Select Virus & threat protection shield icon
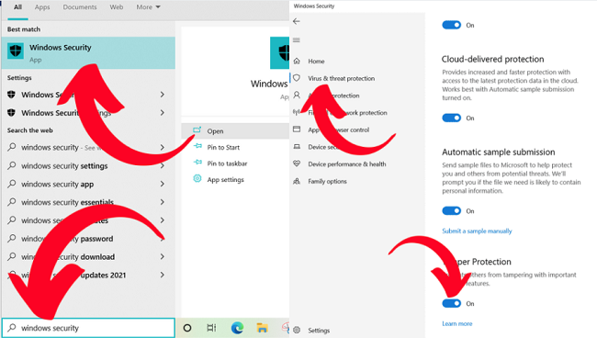The height and width of the screenshot is (338, 597). (x=297, y=78)
